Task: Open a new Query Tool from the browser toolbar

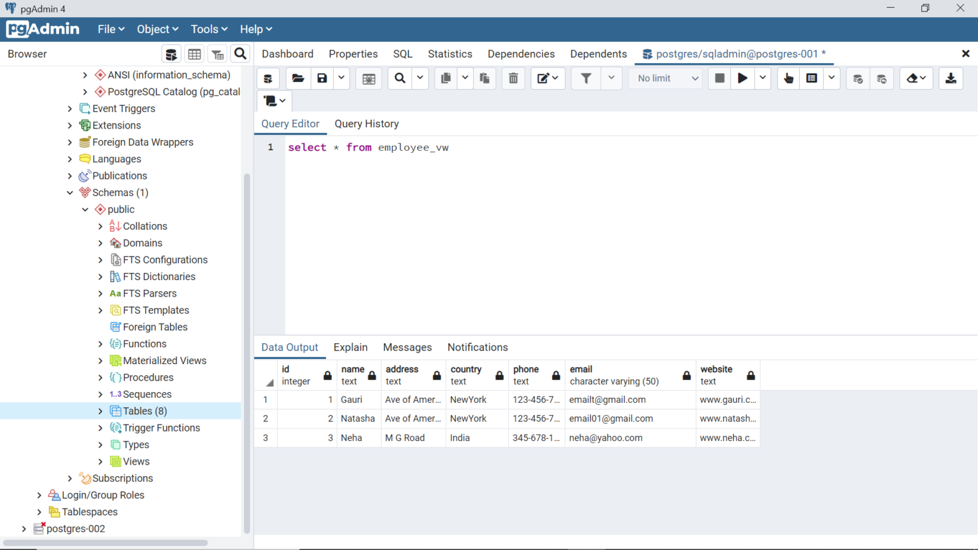Action: point(171,53)
